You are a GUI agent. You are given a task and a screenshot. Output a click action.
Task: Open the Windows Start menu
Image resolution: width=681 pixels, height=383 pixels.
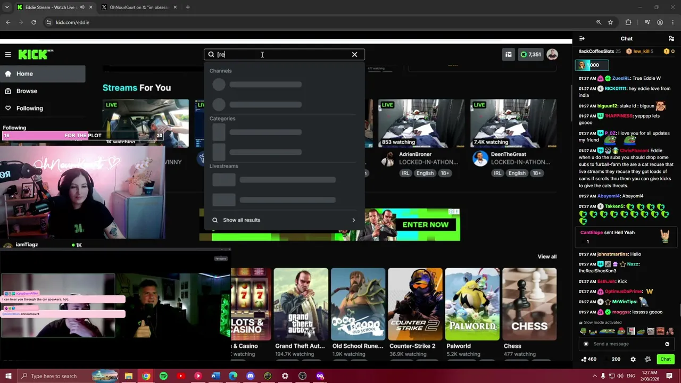pyautogui.click(x=8, y=376)
